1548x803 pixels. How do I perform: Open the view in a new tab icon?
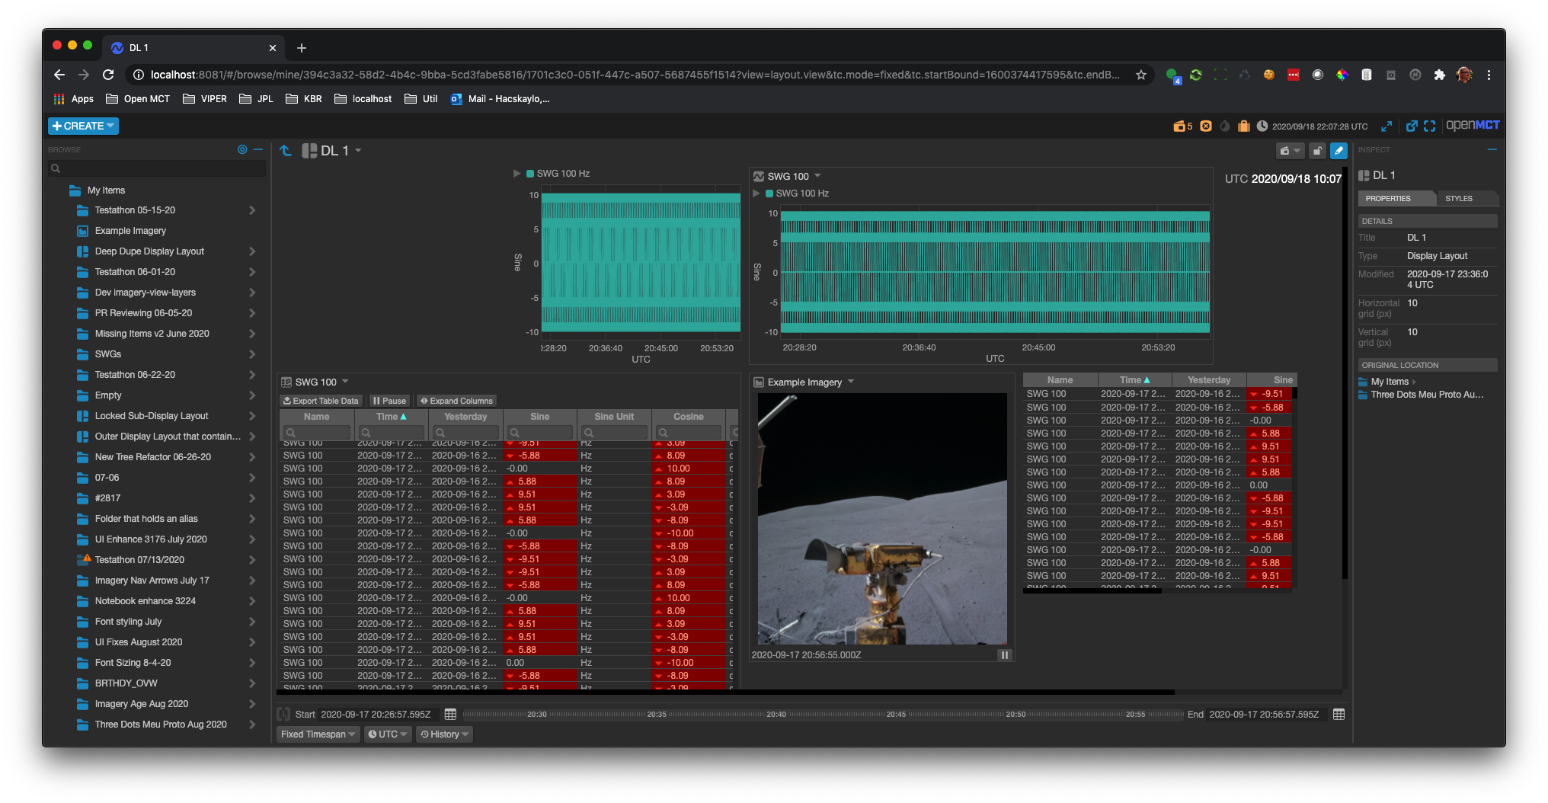click(x=1412, y=126)
